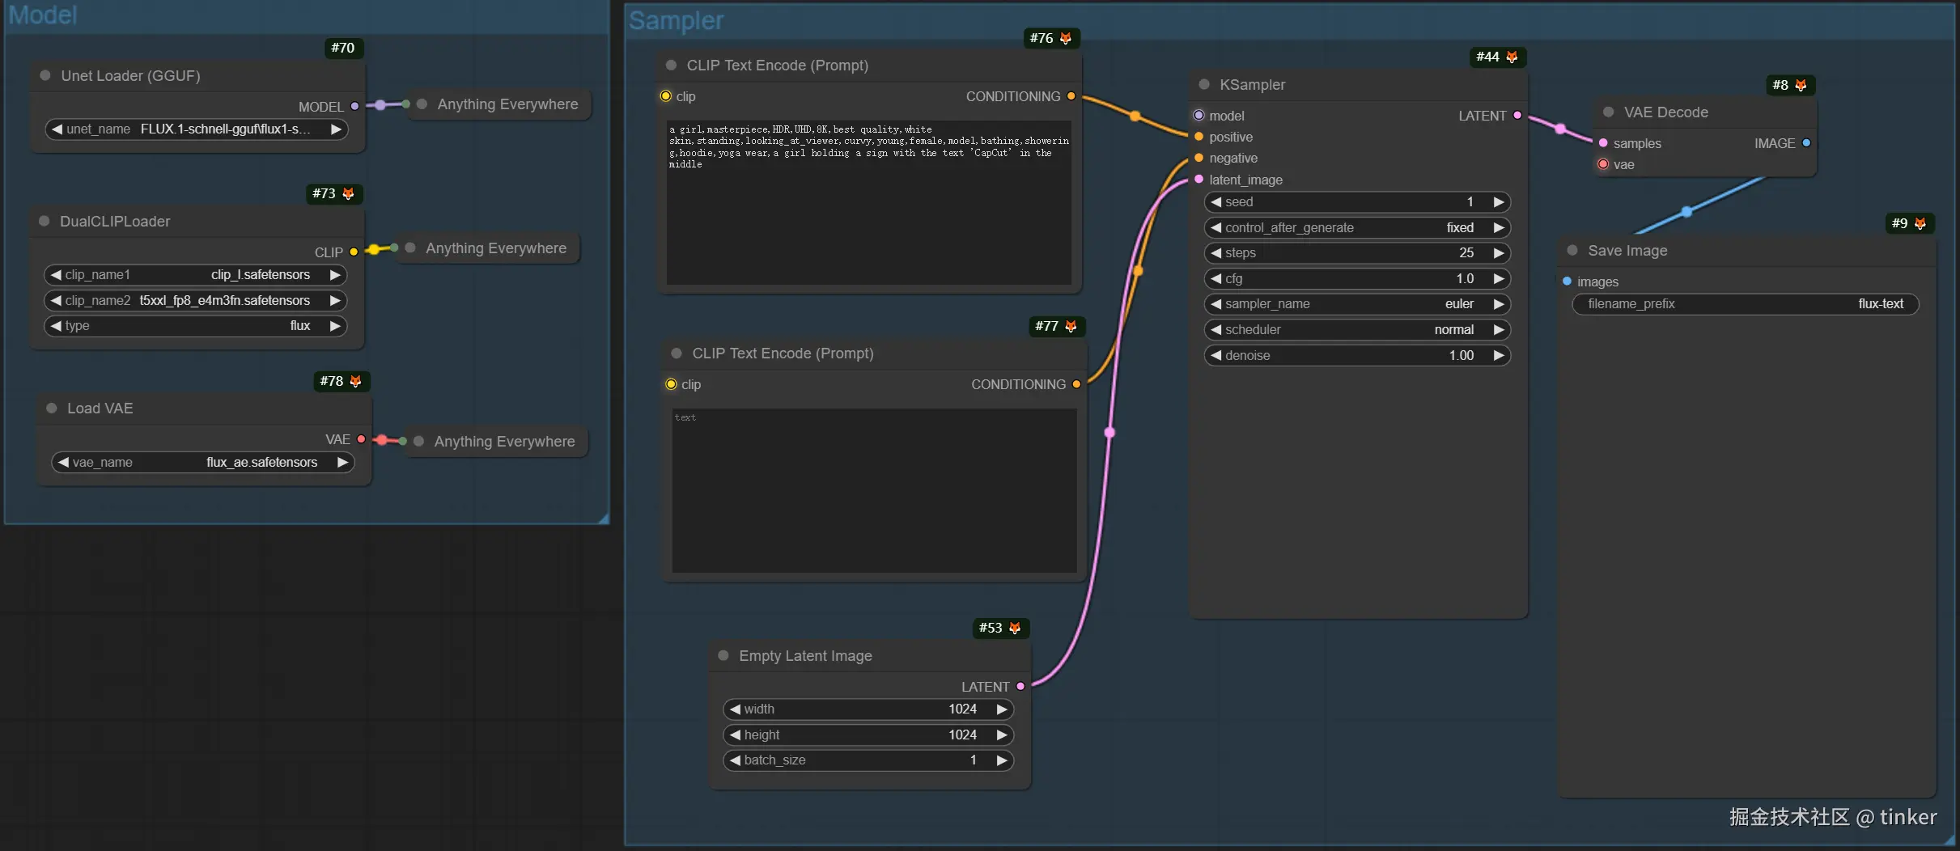Increase batch_size with right arrow
This screenshot has height=851, width=1960.
1002,760
